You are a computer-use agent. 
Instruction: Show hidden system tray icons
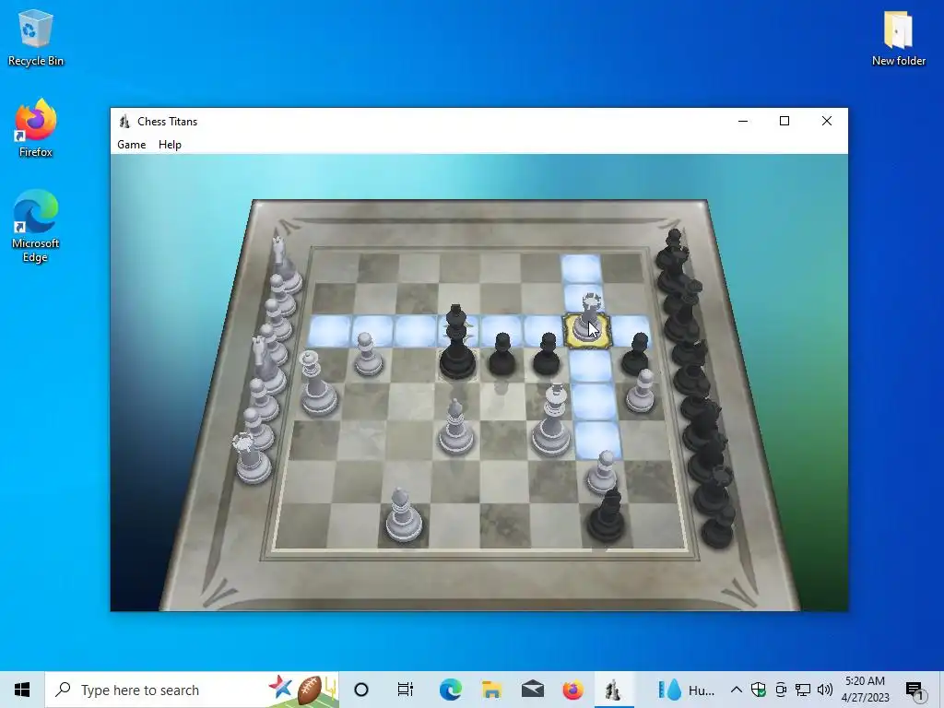[x=736, y=690]
